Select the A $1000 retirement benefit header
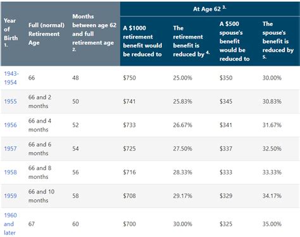Image resolution: width=300 pixels, height=237 pixels. coord(142,41)
